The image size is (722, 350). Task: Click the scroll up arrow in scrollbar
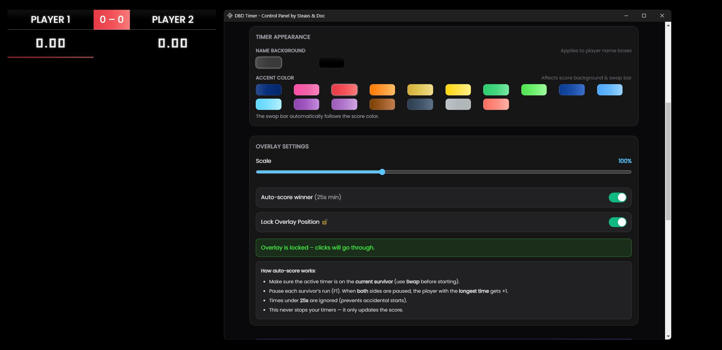click(x=668, y=25)
